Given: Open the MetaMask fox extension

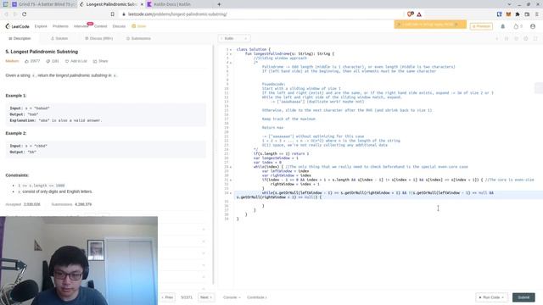Looking at the screenshot, I should 508,14.
